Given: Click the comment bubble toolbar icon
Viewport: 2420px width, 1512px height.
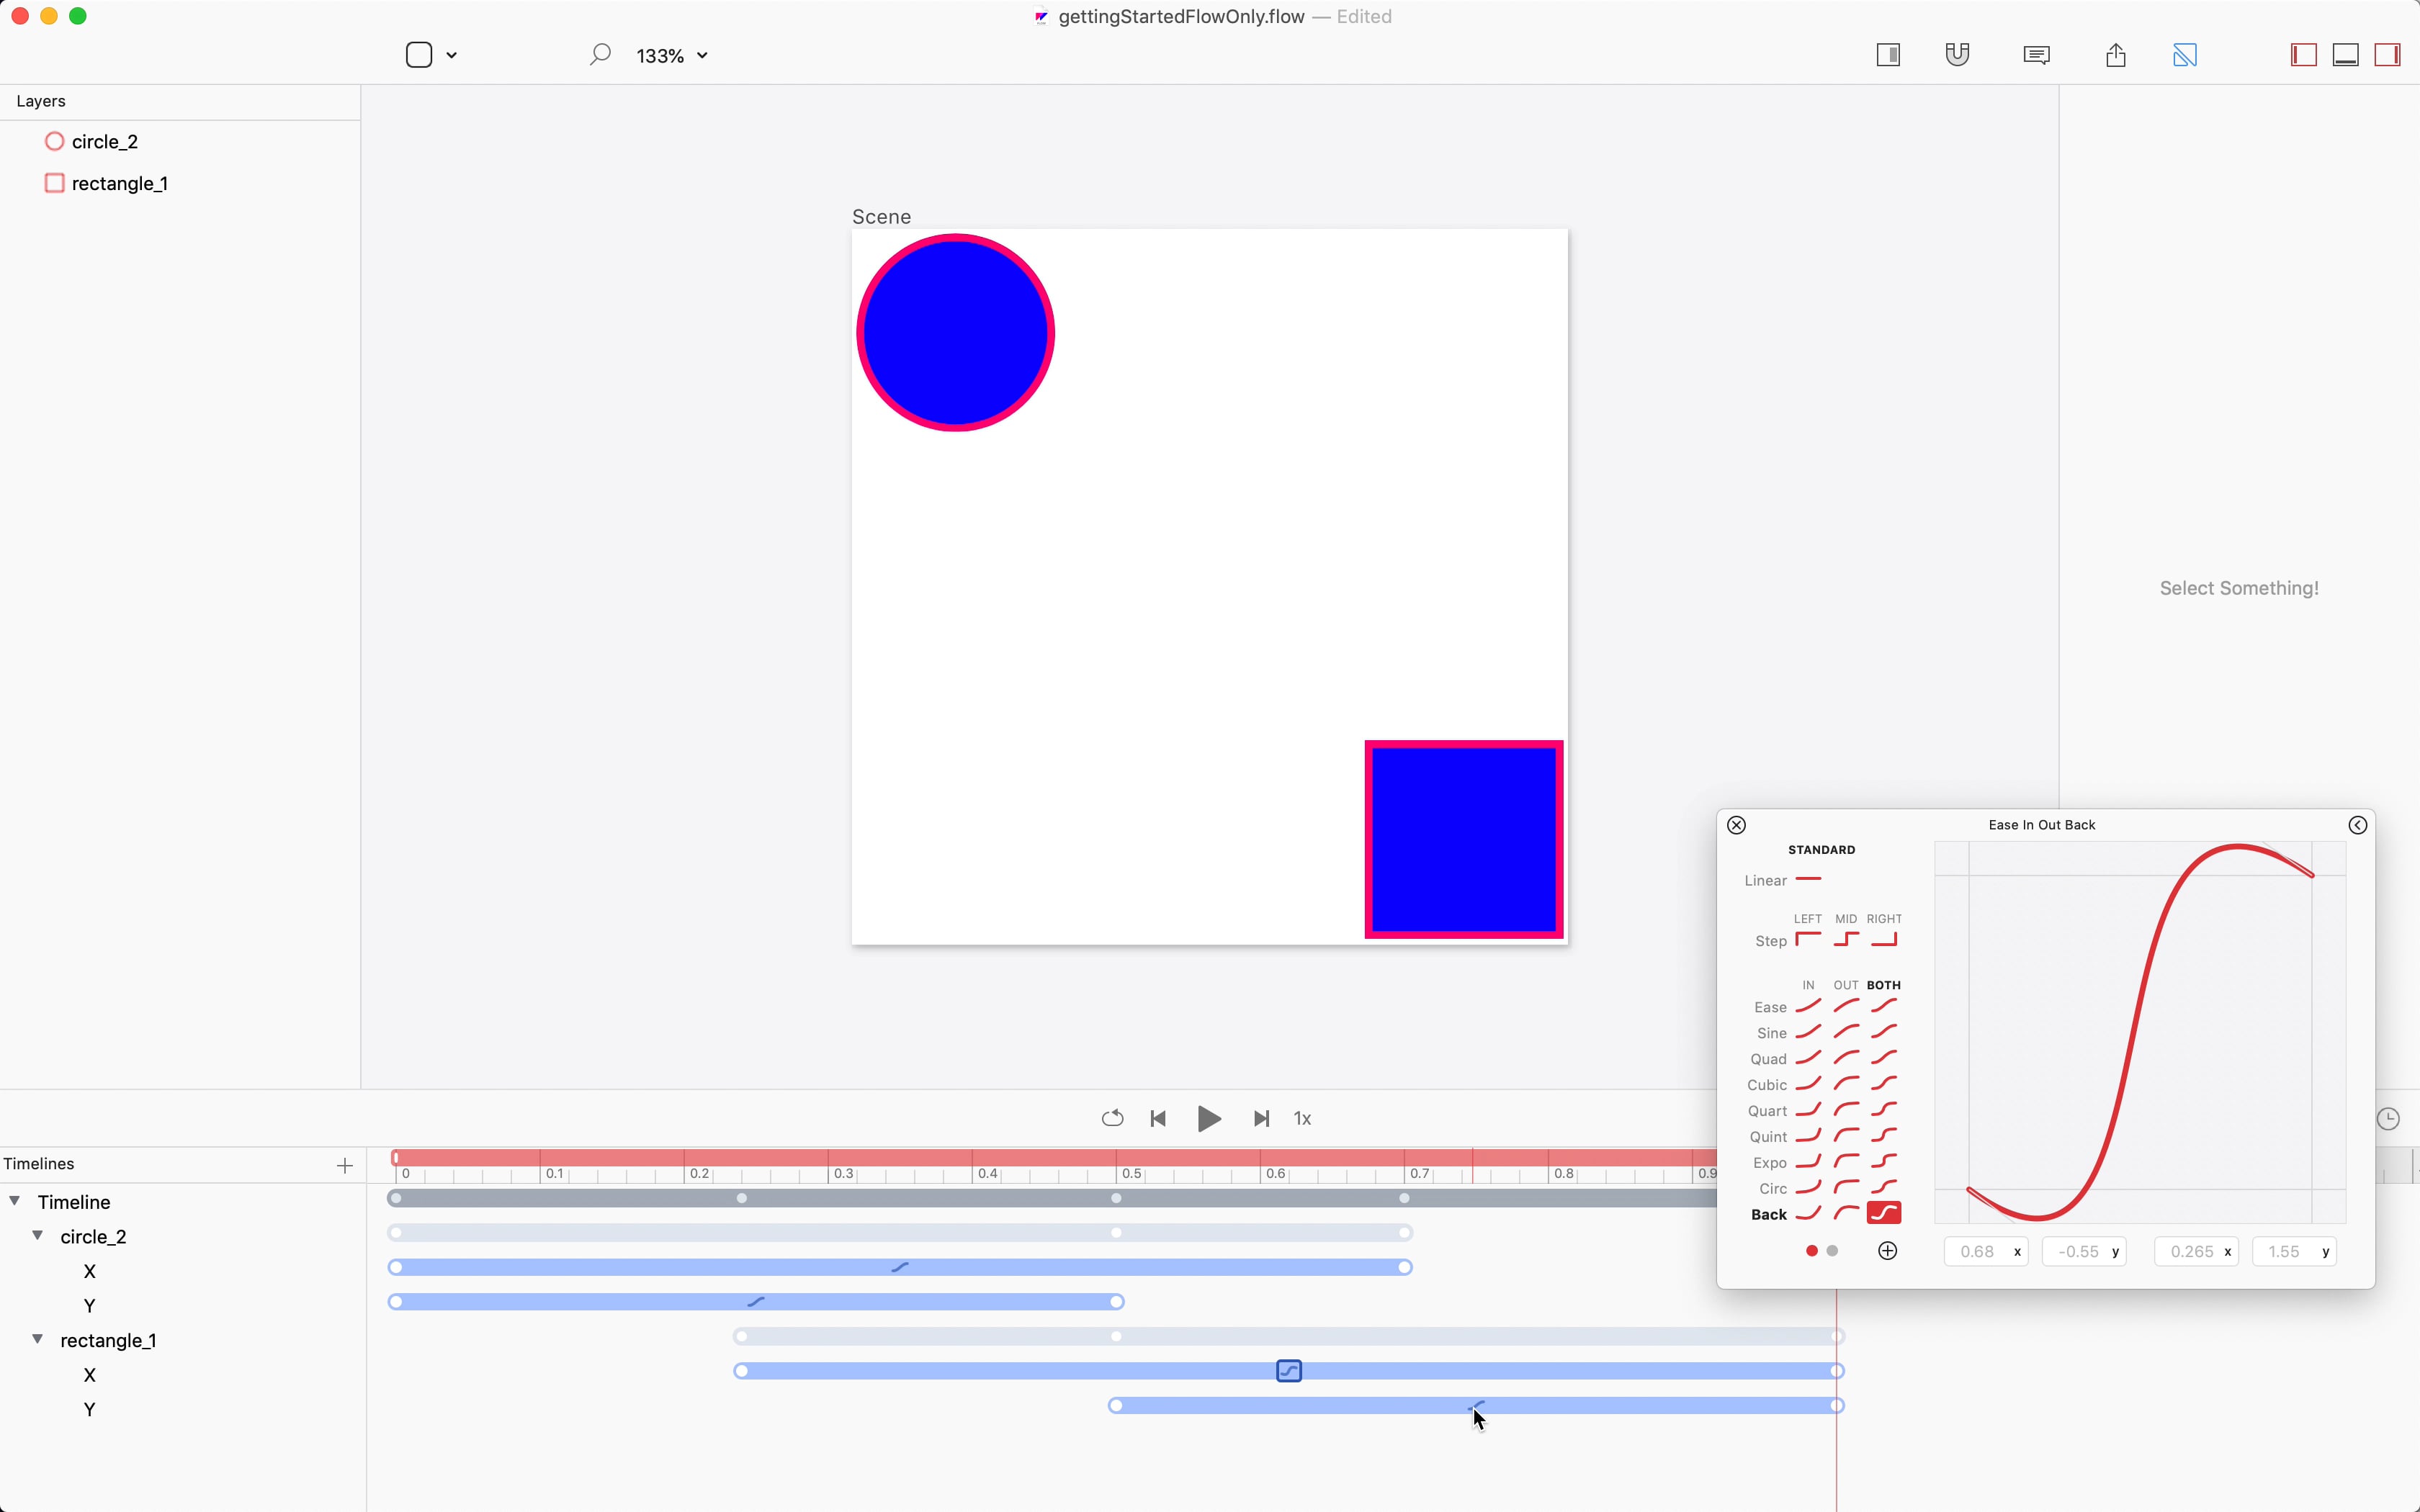Looking at the screenshot, I should click(2036, 55).
